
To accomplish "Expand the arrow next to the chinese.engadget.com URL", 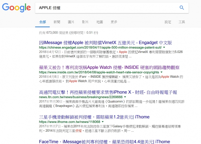I will (x=164, y=47).
